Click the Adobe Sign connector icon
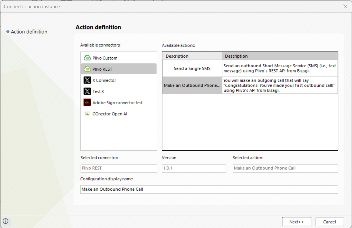This screenshot has width=352, height=228. 87,102
